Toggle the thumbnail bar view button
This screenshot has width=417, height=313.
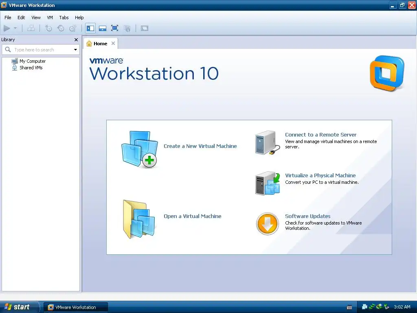[103, 28]
